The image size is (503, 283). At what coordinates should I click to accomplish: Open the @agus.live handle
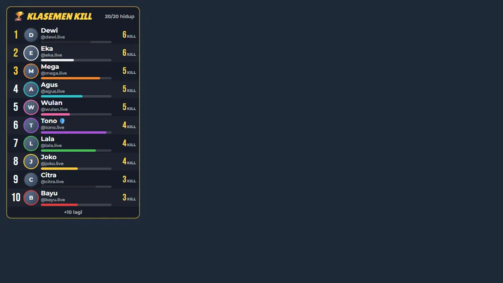tap(53, 91)
